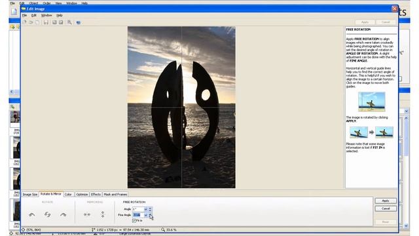
Task: Open Help menu in Edit Image window
Action: [60, 16]
